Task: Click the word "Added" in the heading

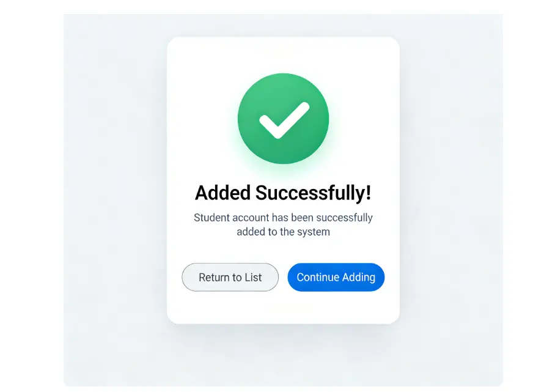Action: [x=222, y=193]
